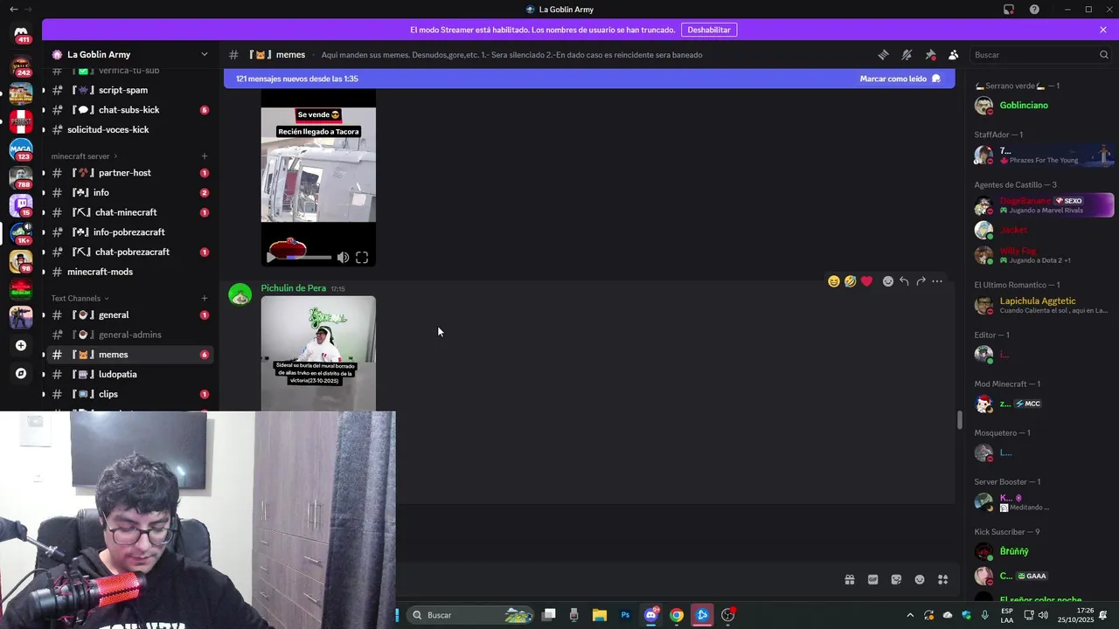Open the partner-host channel

coord(128,173)
